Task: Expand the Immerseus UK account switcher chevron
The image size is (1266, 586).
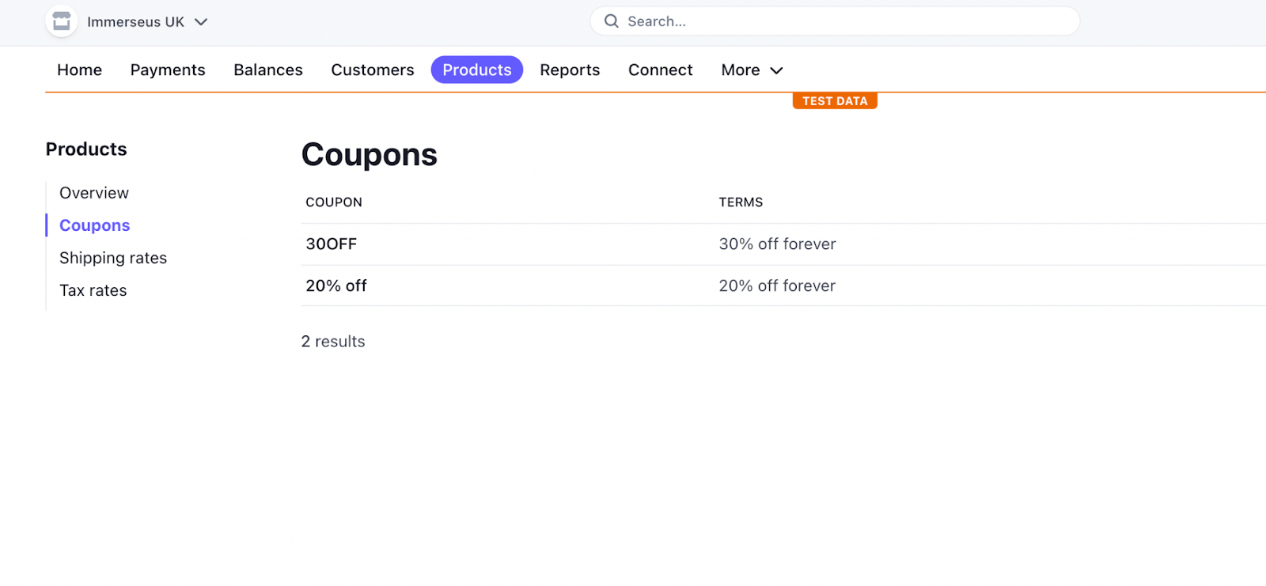Action: (x=201, y=22)
